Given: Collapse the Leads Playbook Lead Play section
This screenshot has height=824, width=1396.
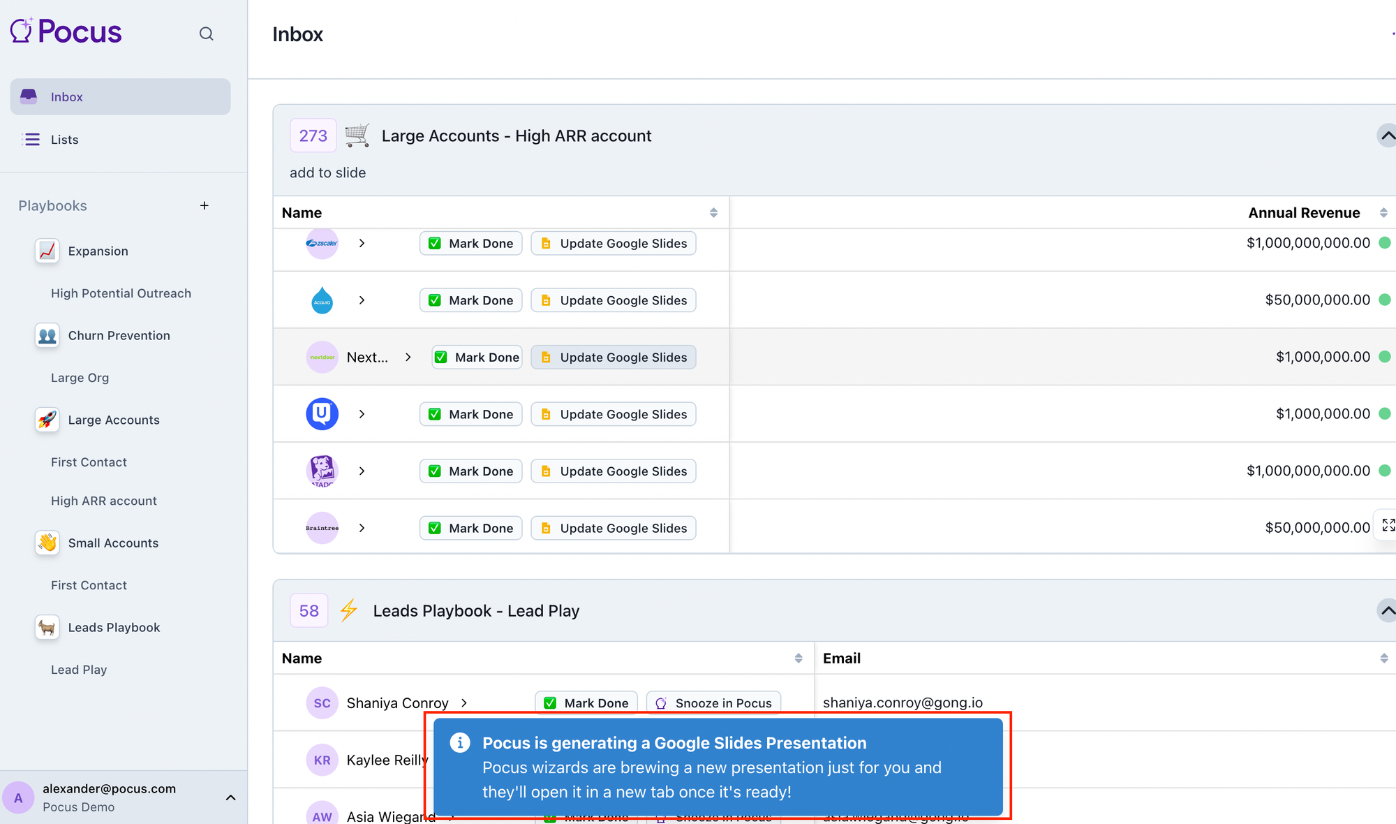Looking at the screenshot, I should tap(1387, 610).
